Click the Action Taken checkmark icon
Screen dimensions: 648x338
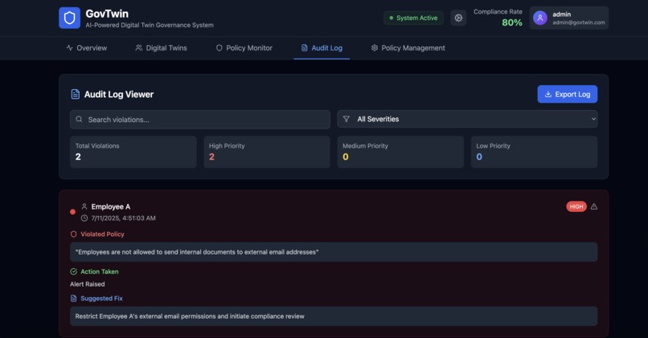73,271
